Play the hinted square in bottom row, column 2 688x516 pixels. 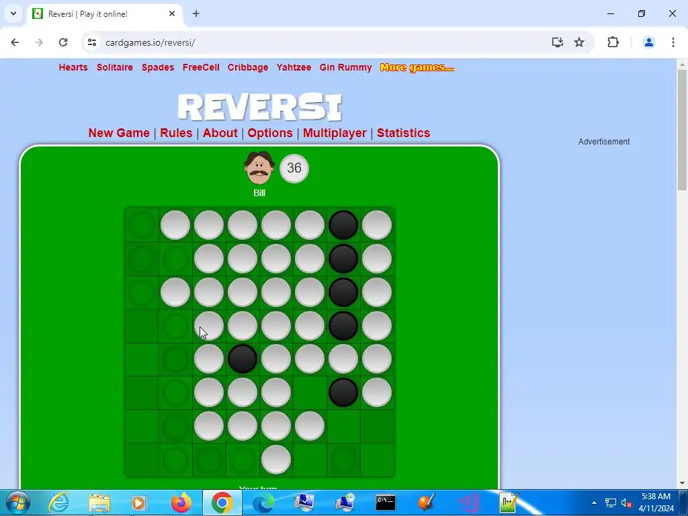pyautogui.click(x=175, y=460)
